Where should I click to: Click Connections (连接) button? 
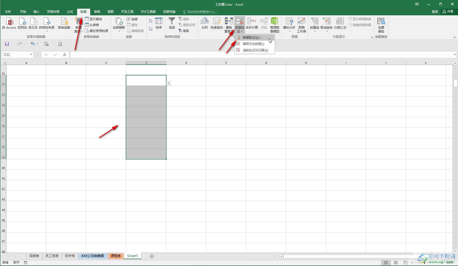132,19
